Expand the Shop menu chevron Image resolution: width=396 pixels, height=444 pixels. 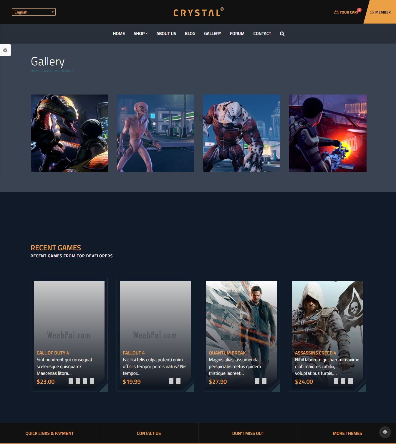click(x=147, y=34)
